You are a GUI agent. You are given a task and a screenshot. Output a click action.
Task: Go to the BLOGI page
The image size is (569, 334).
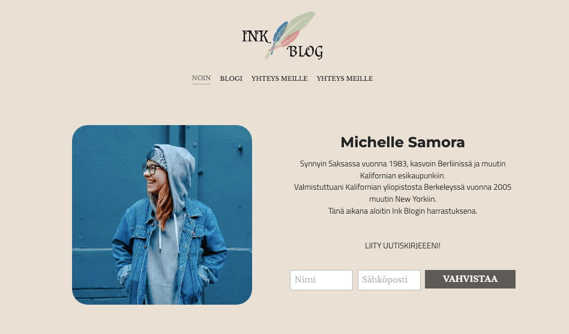pos(231,78)
